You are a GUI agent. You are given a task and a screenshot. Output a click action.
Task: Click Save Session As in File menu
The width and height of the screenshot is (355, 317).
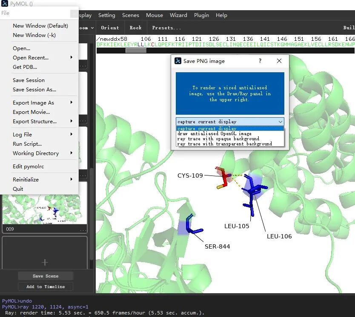coord(34,90)
